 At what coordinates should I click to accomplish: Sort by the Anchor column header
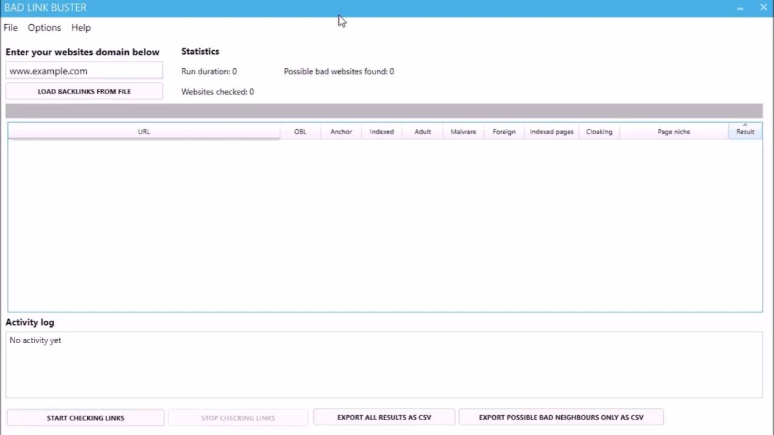click(x=341, y=131)
